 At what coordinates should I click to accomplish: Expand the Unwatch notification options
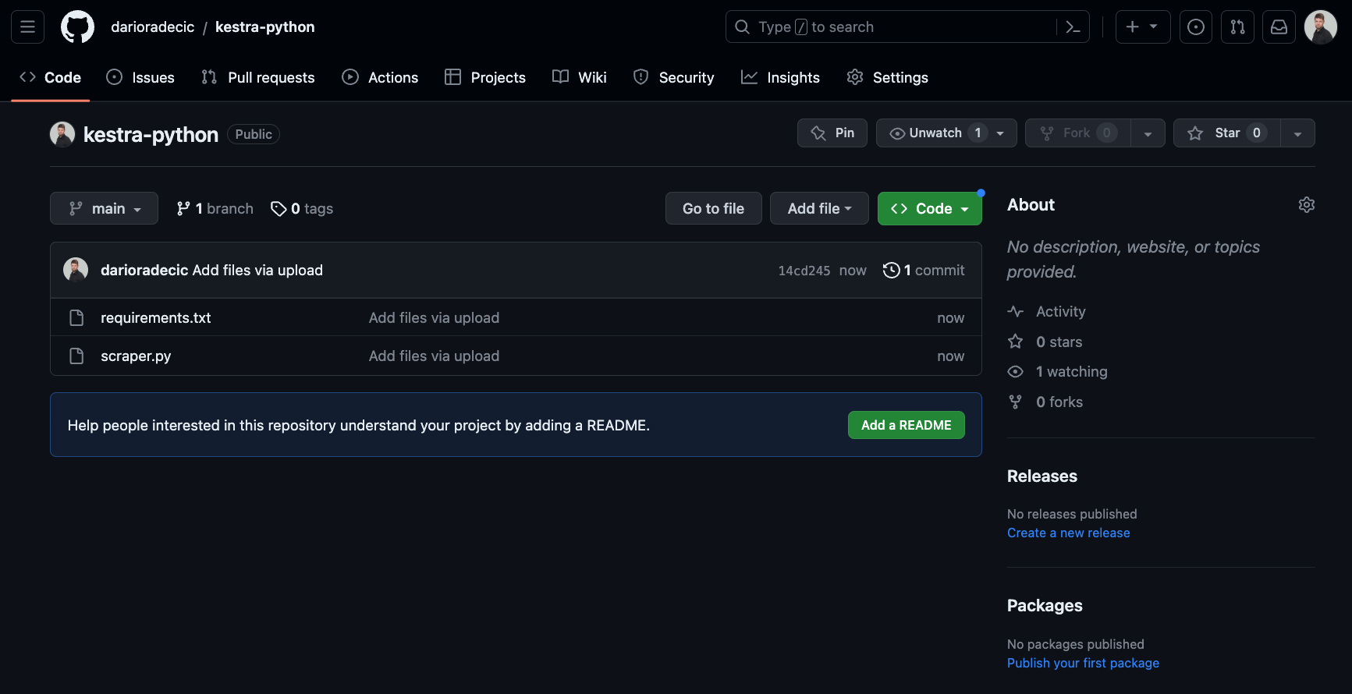pos(946,133)
